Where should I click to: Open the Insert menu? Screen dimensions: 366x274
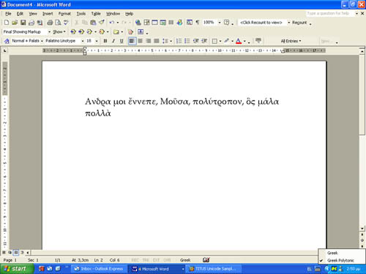[48, 14]
